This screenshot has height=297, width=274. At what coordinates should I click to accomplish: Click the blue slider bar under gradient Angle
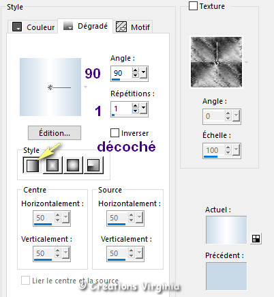pos(116,79)
